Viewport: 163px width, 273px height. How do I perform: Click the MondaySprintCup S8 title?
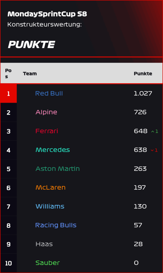(47, 14)
